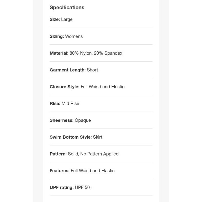The height and width of the screenshot is (202, 202).
Task: Click the Sizing: Womens text
Action: pos(66,36)
